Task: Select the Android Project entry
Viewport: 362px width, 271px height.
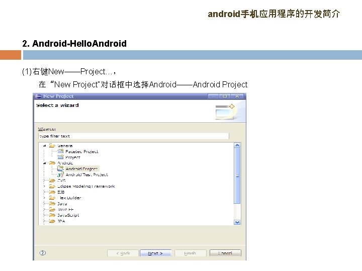Action: (x=82, y=169)
